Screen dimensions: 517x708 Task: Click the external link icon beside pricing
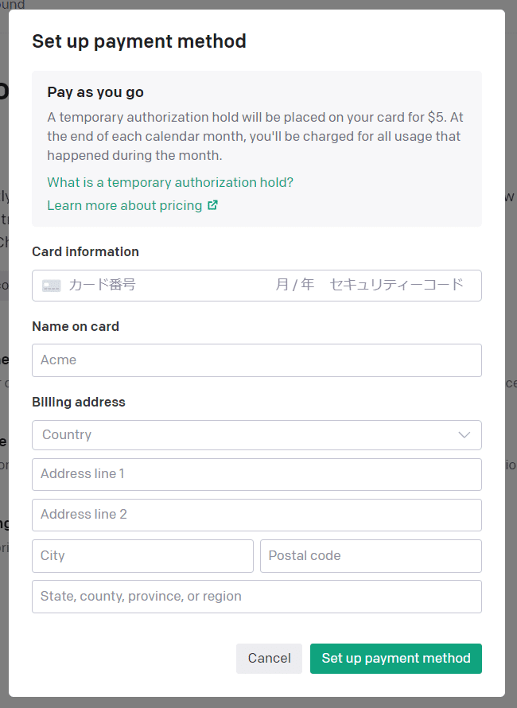(x=212, y=205)
